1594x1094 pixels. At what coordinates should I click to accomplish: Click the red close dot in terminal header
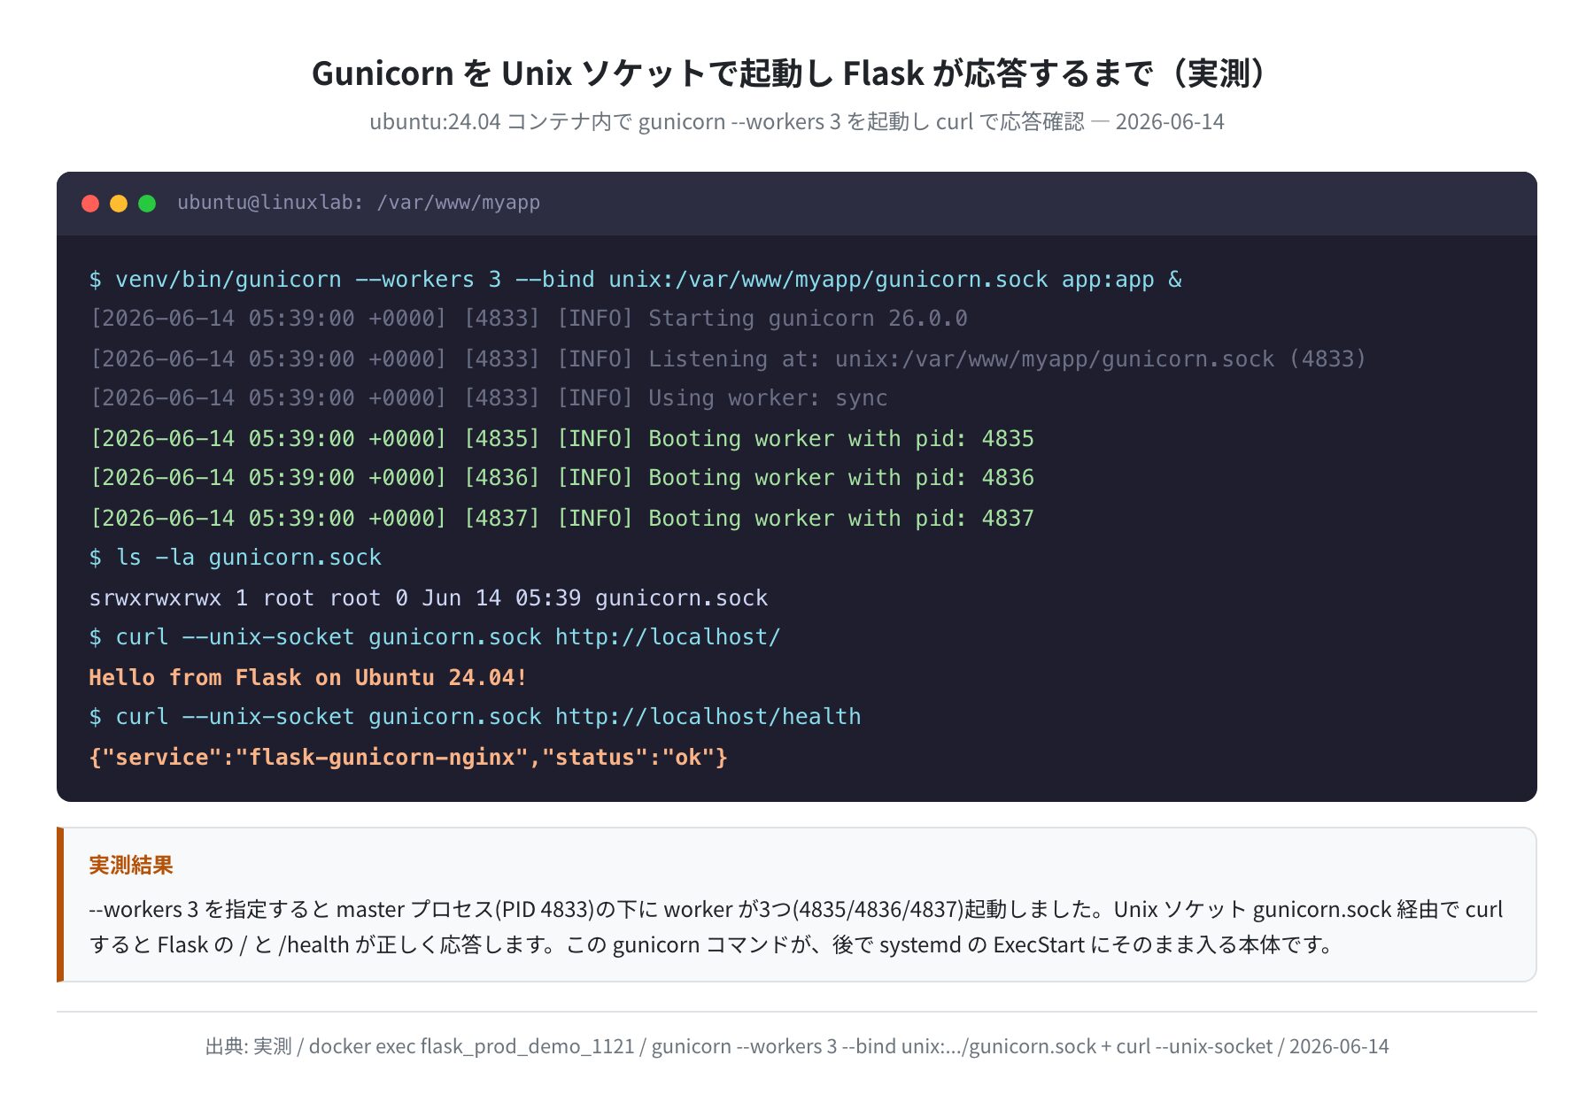(90, 204)
